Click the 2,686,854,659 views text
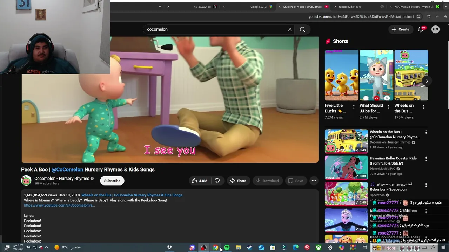This screenshot has height=252, width=449. [x=40, y=195]
